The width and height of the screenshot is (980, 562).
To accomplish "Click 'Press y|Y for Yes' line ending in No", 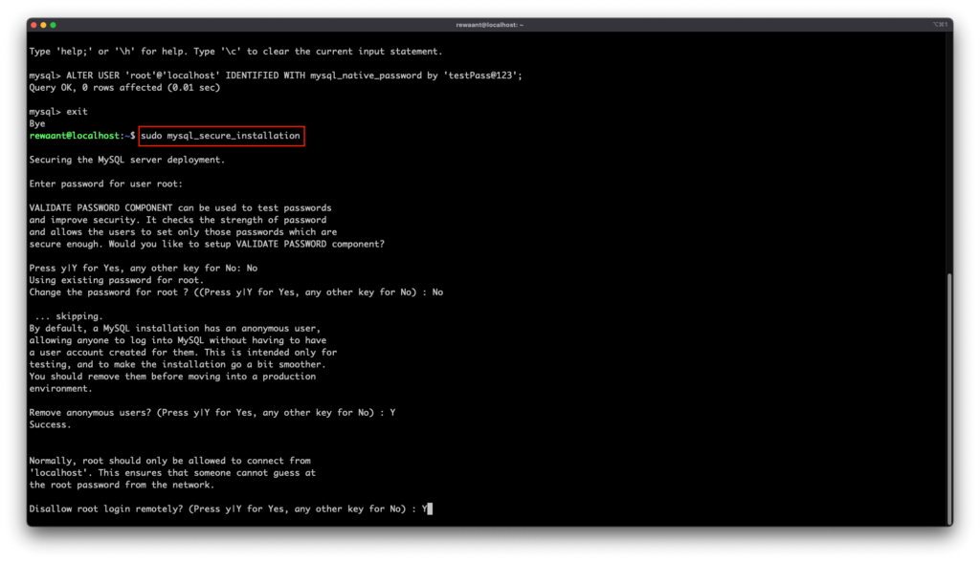I will [x=144, y=268].
